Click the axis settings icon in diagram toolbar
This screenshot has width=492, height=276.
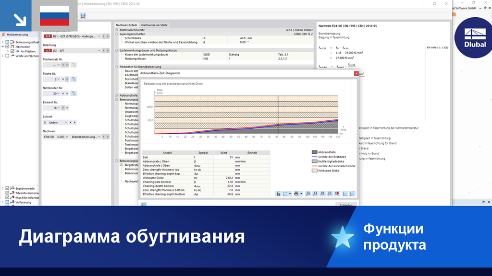(x=285, y=194)
